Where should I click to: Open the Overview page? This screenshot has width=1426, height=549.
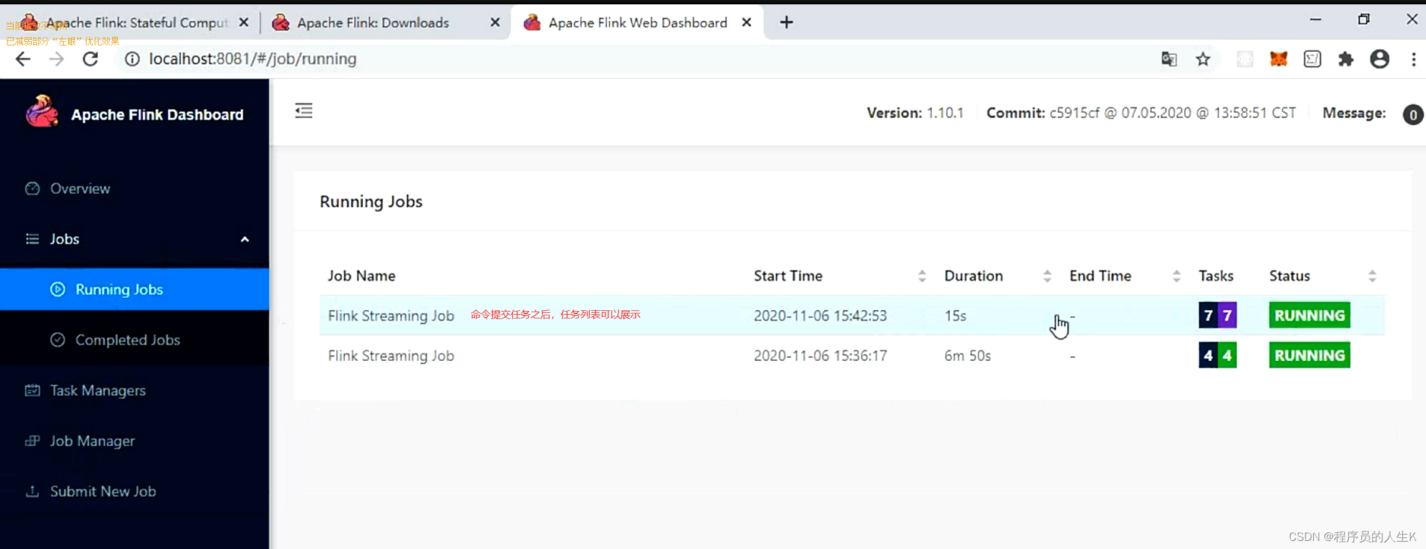135,188
